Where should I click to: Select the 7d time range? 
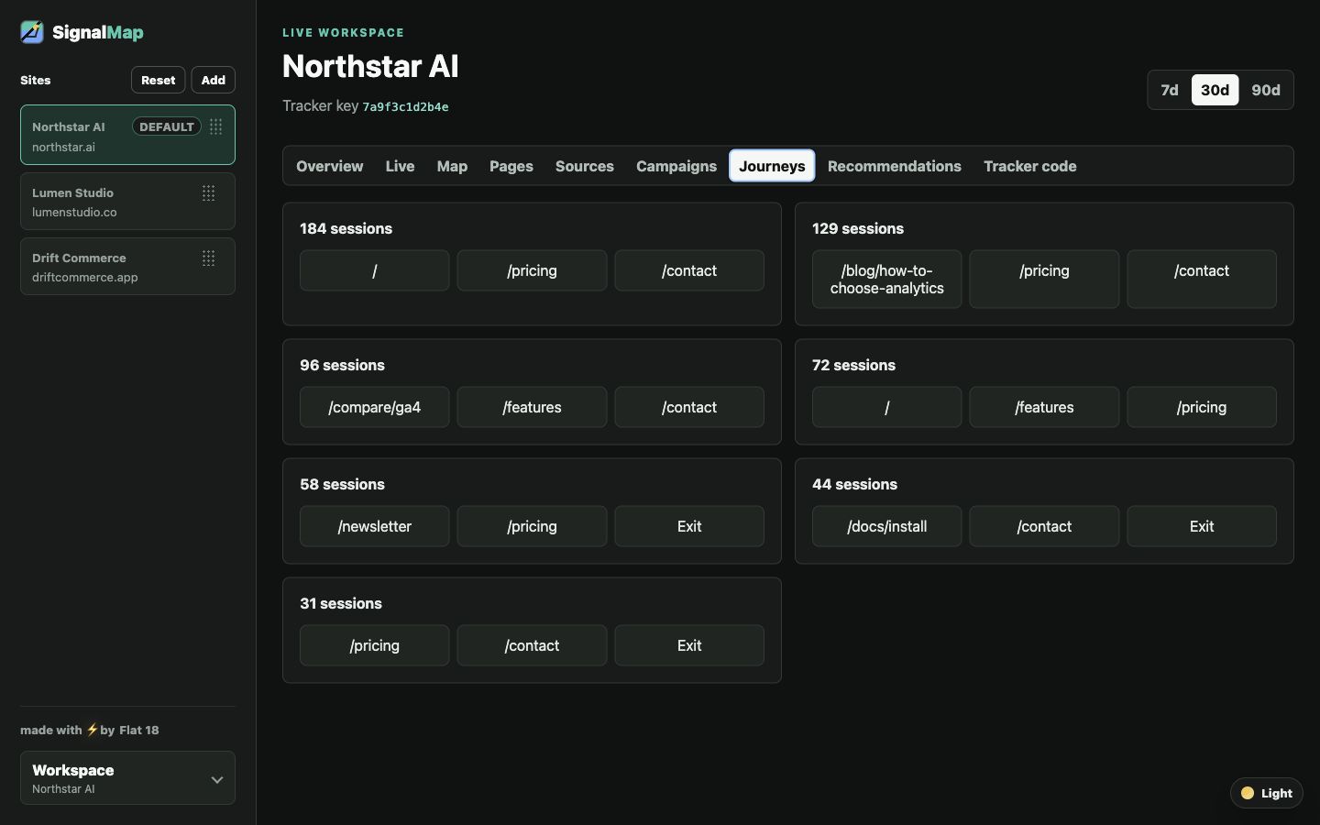1170,90
